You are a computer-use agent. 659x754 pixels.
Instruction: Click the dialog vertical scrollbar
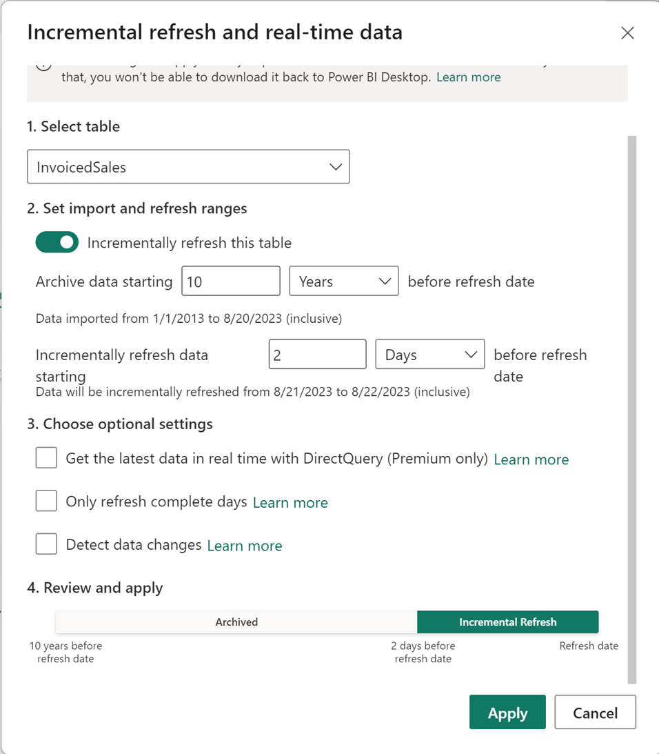(x=632, y=409)
